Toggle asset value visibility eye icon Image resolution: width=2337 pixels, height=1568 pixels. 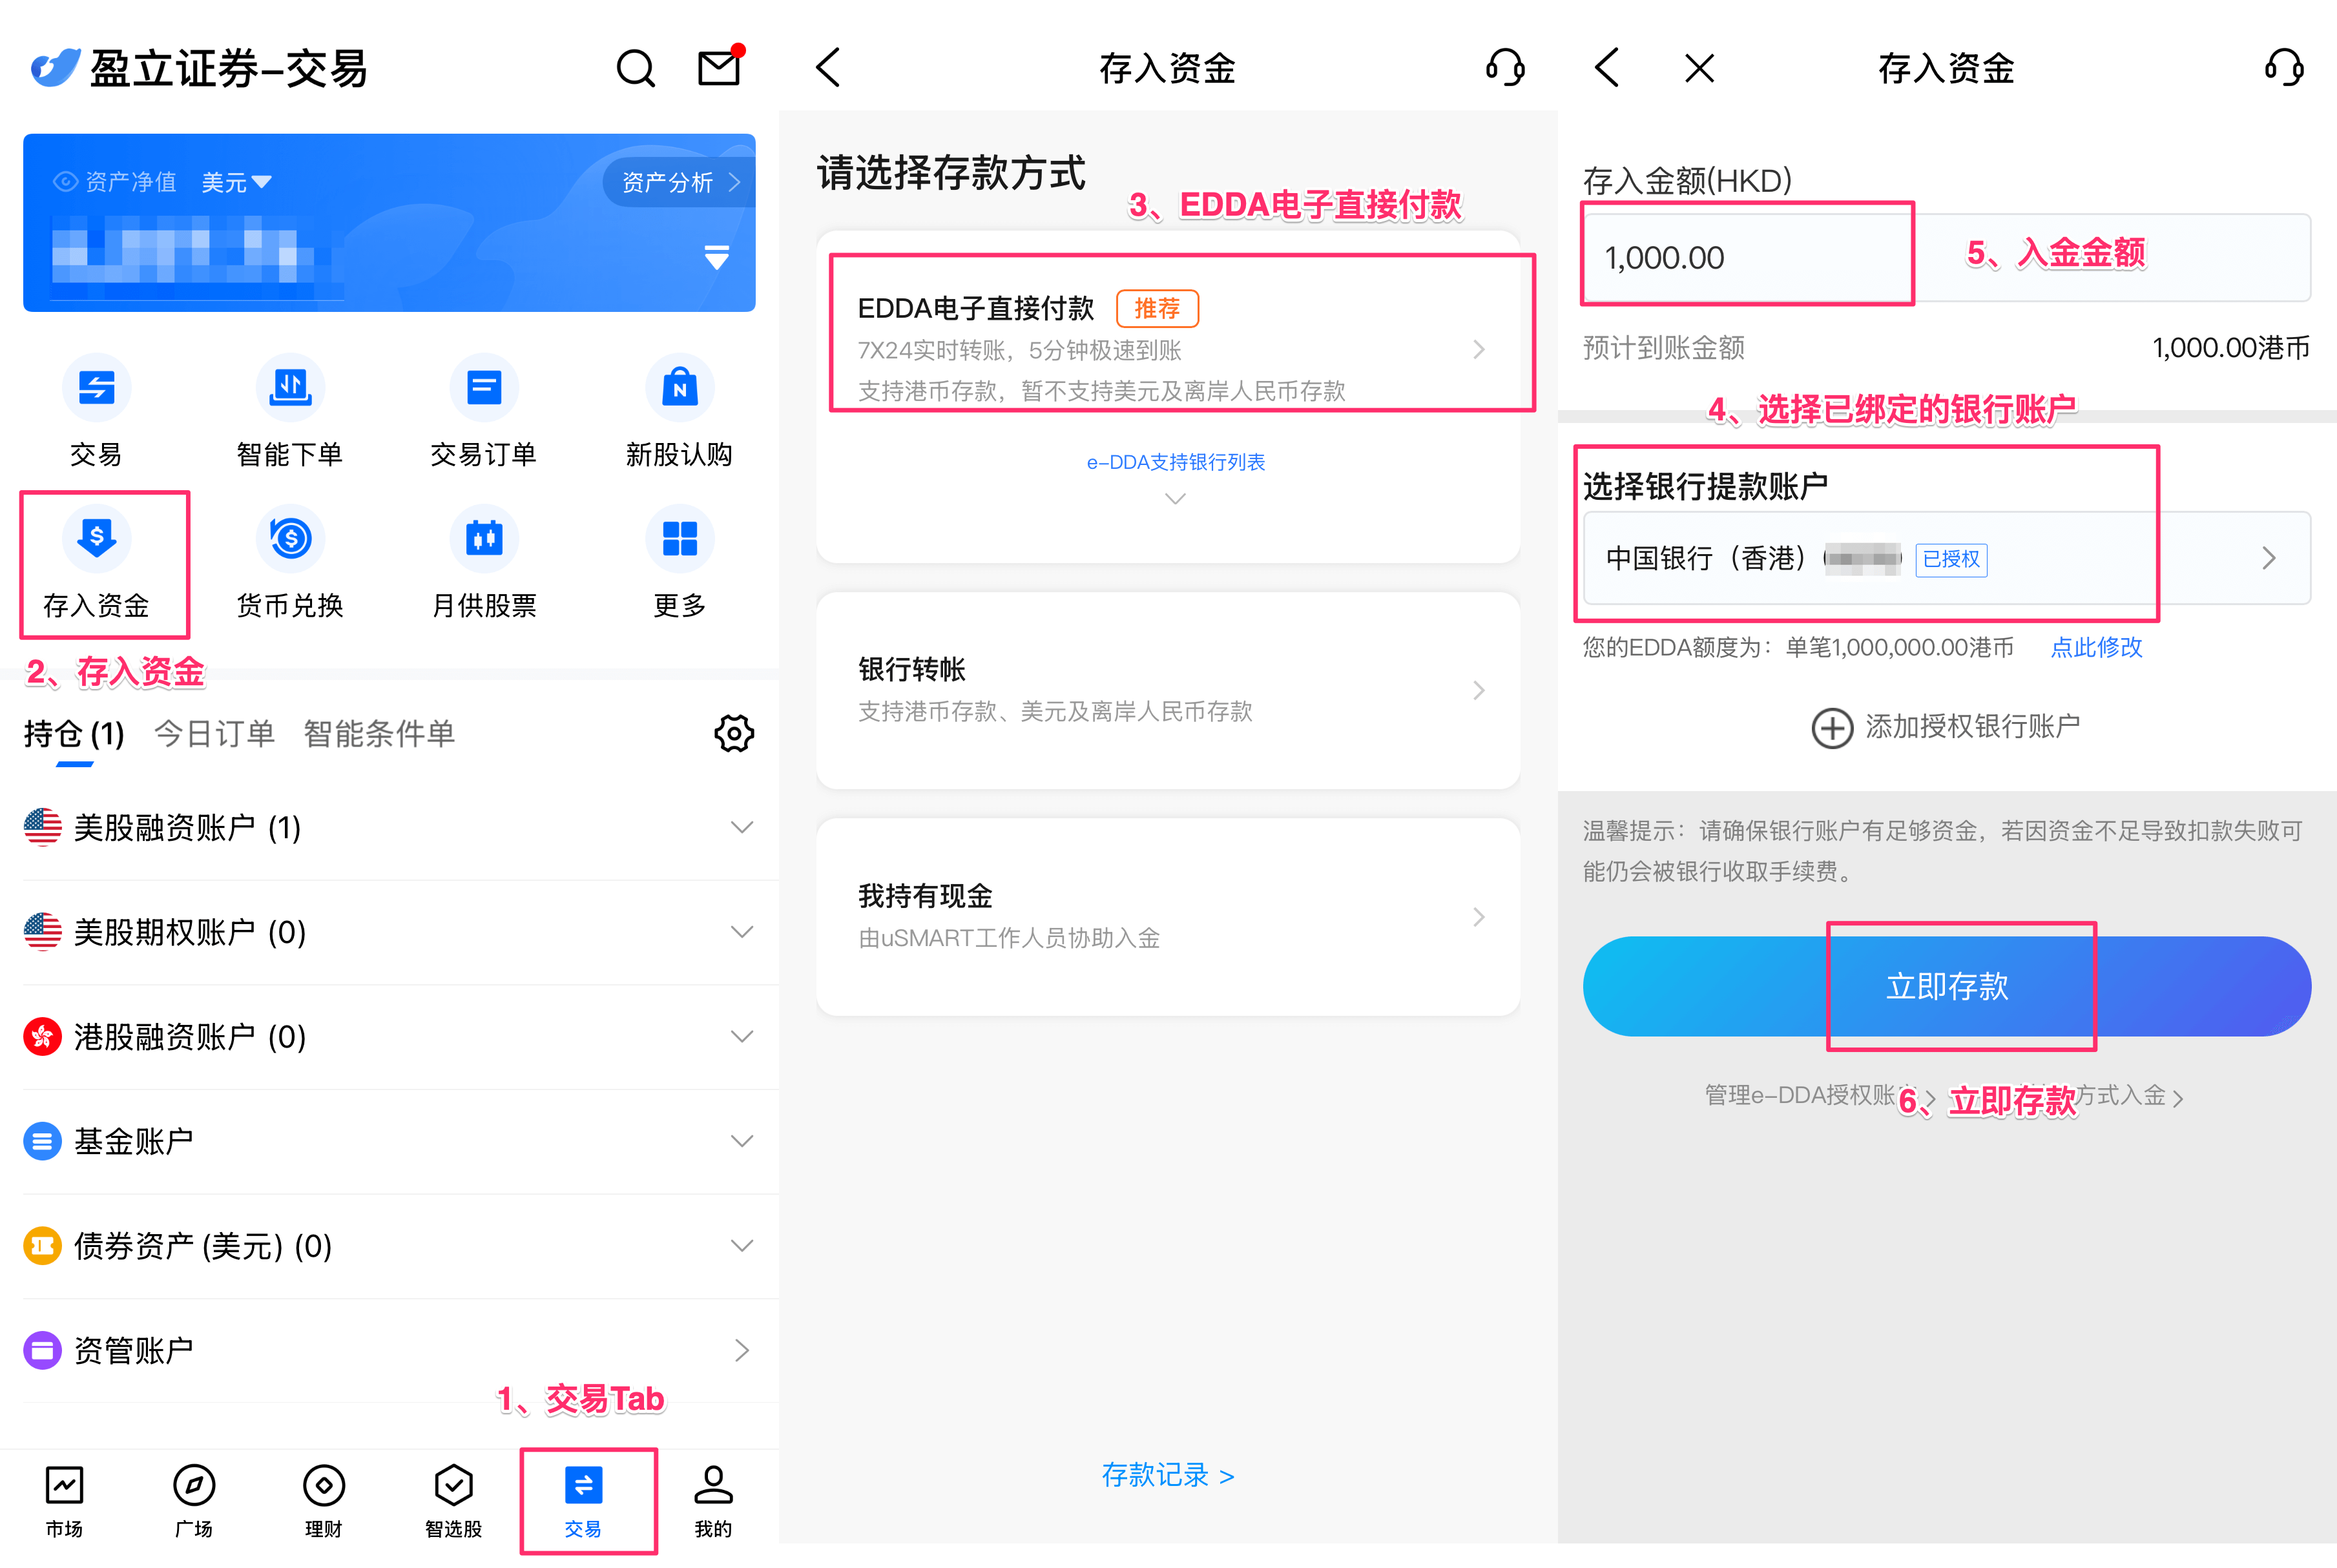coord(66,182)
